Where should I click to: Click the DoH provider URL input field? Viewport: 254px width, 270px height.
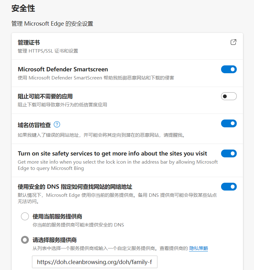pyautogui.click(x=94, y=262)
